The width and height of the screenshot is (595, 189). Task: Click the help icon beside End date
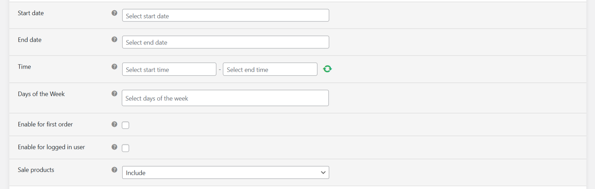[x=114, y=39]
